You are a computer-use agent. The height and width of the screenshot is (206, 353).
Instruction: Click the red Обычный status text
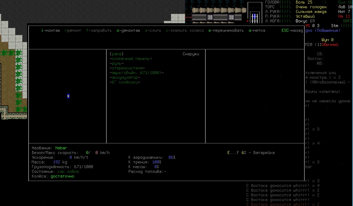pyautogui.click(x=330, y=45)
